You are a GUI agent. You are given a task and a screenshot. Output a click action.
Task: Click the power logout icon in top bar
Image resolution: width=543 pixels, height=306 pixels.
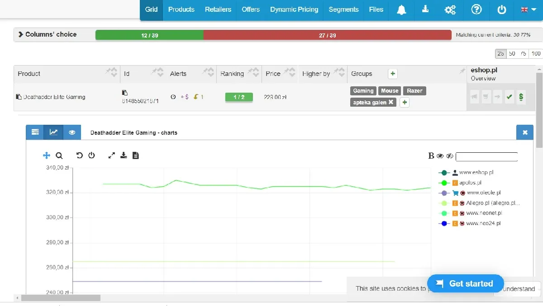[x=502, y=9]
